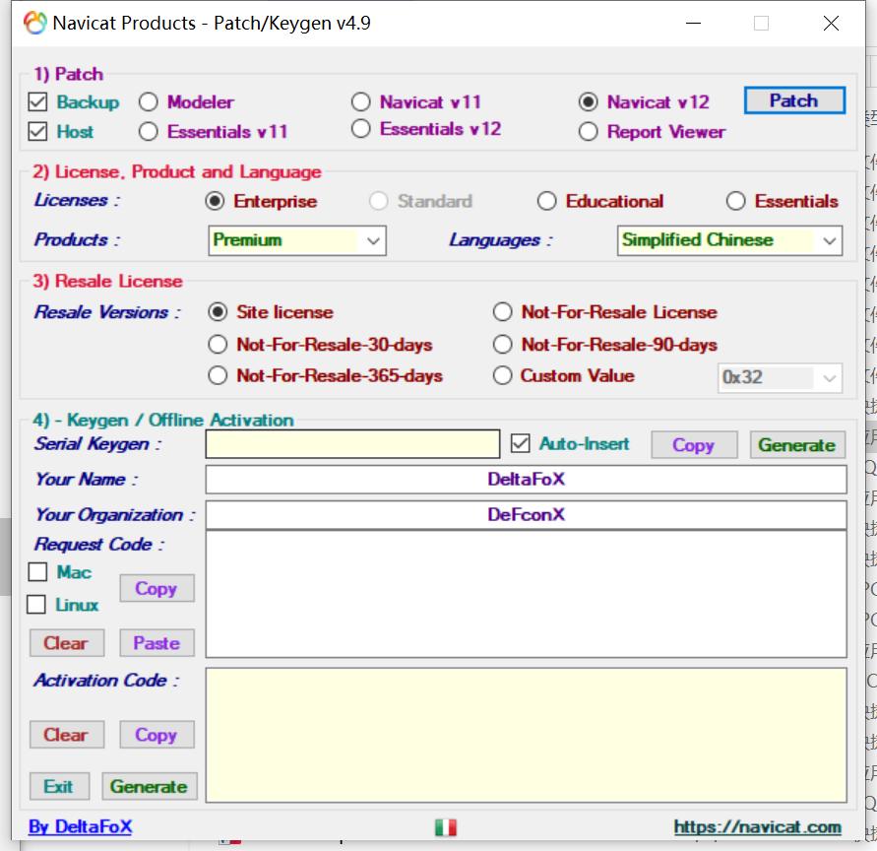Open the By DeltaFoX link

(x=80, y=827)
